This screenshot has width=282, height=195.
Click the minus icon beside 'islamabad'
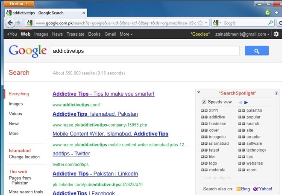206,143
